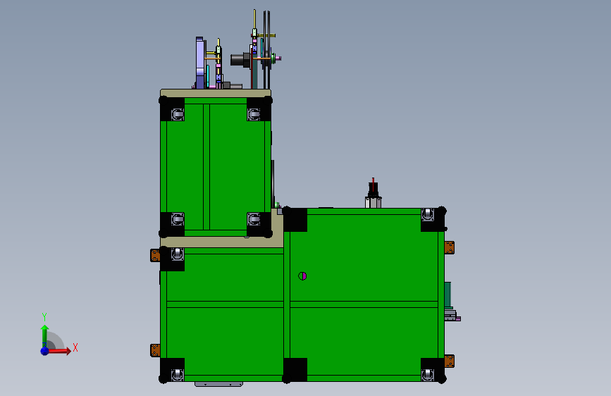Select the teal component on the right cabinet's side

(448, 295)
